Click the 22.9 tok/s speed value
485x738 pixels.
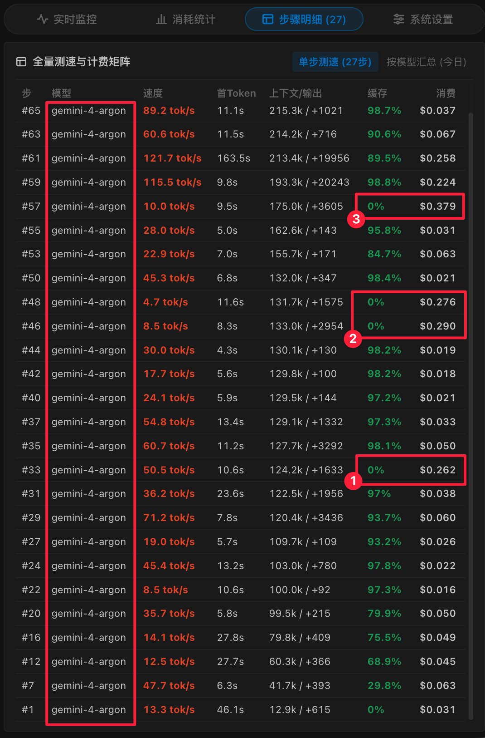169,254
